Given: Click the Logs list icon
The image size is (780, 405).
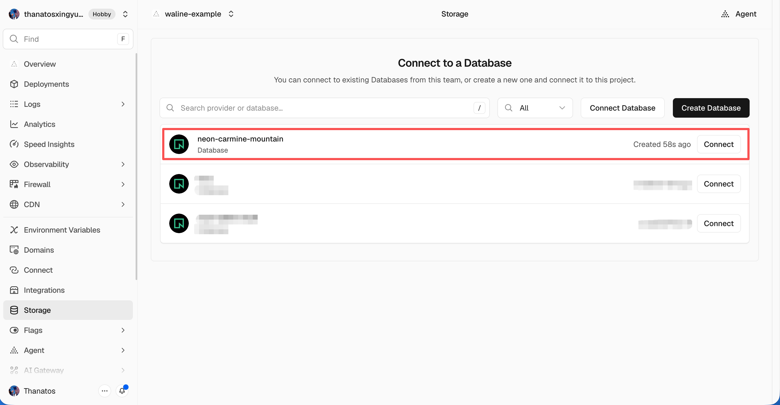Looking at the screenshot, I should (x=14, y=104).
